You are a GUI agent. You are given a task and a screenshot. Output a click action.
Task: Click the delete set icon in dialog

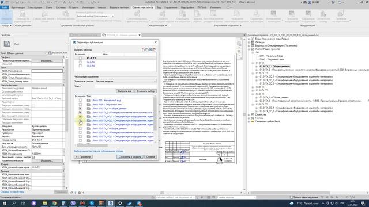(155, 49)
